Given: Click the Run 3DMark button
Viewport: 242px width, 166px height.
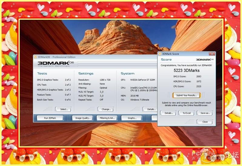Looking at the screenshot, I should coord(50,118).
